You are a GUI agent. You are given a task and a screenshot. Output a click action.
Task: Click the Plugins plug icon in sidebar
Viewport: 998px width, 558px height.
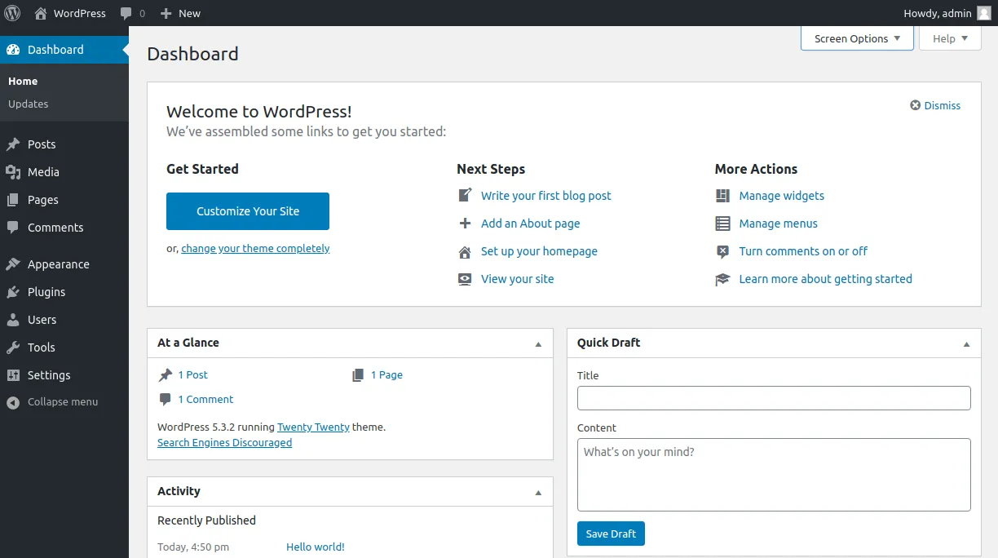(13, 292)
